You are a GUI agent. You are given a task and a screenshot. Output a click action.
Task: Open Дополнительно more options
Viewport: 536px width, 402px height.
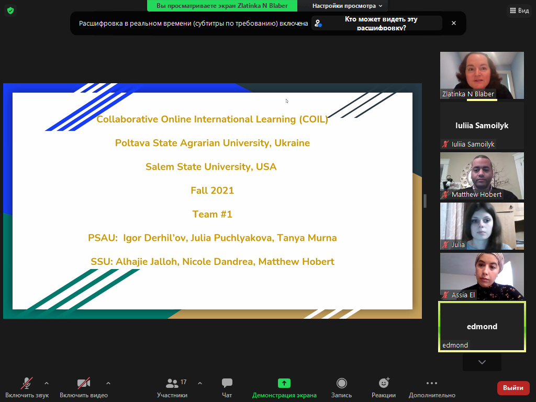click(432, 388)
